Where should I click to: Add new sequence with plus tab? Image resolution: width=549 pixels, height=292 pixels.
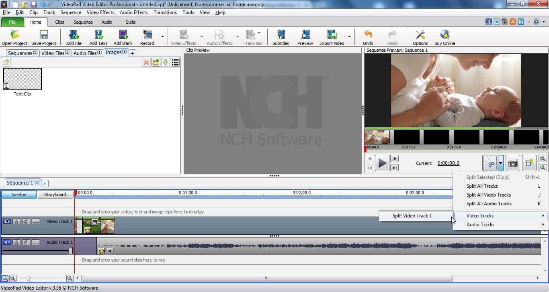tap(45, 183)
